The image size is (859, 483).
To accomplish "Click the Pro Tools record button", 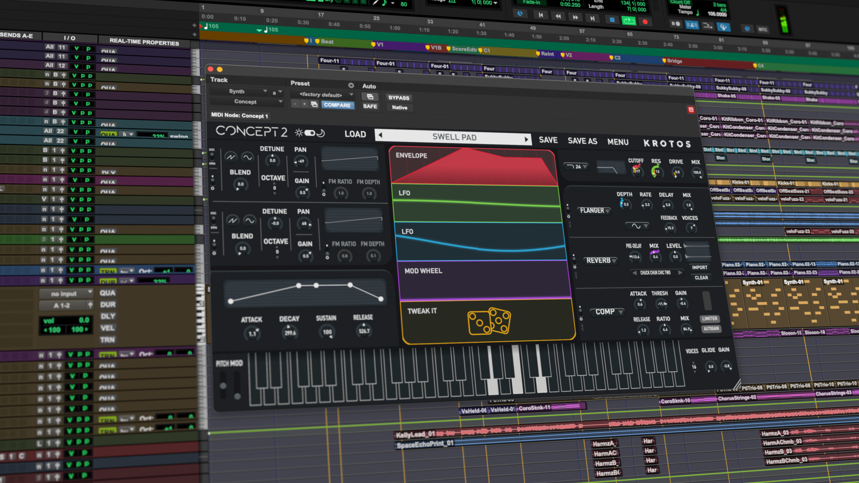I will point(645,21).
